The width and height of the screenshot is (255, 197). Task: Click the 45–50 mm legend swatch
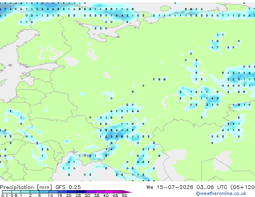click(118, 192)
